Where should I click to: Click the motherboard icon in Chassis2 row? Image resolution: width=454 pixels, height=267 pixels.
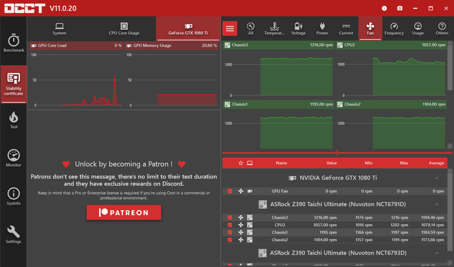[x=250, y=240]
